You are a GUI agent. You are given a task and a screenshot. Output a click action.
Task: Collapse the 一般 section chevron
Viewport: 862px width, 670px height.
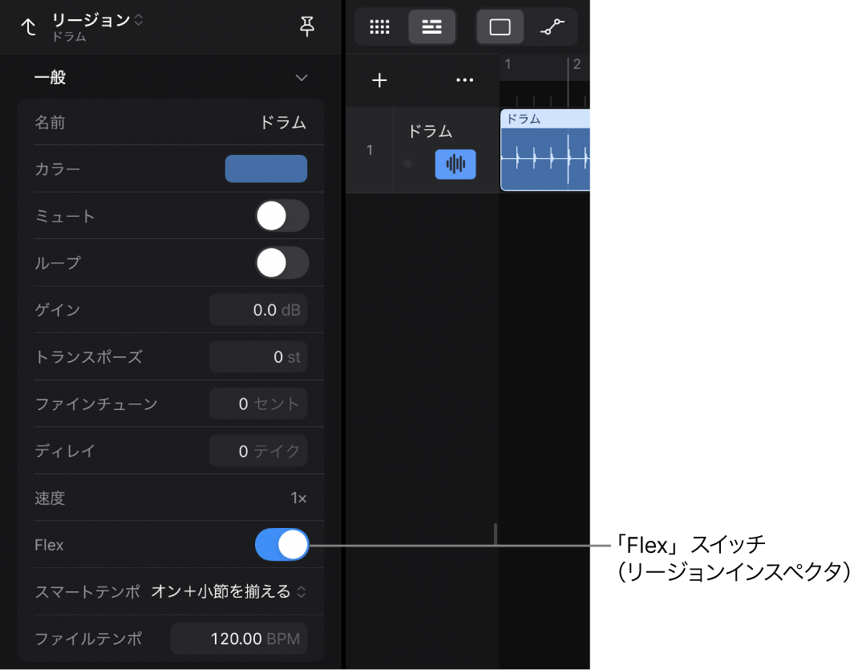tap(301, 78)
